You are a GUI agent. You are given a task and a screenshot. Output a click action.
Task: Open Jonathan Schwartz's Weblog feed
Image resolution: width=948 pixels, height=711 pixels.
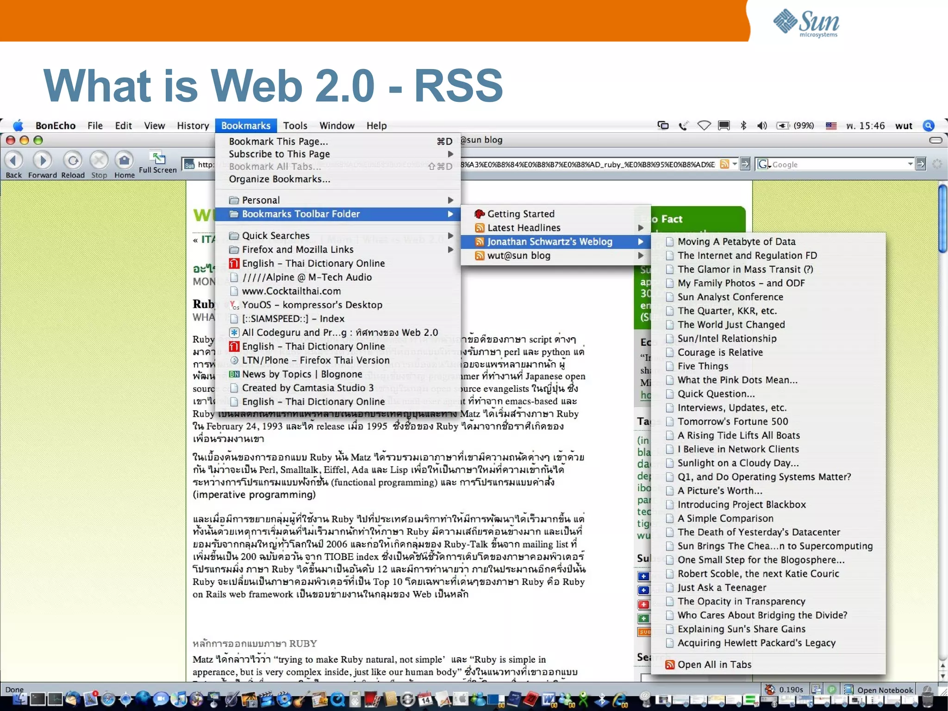pyautogui.click(x=556, y=242)
